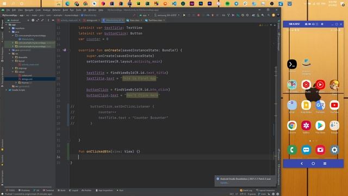The width and height of the screenshot is (348, 196).
Task: Open the Run menu
Action: click(72, 10)
